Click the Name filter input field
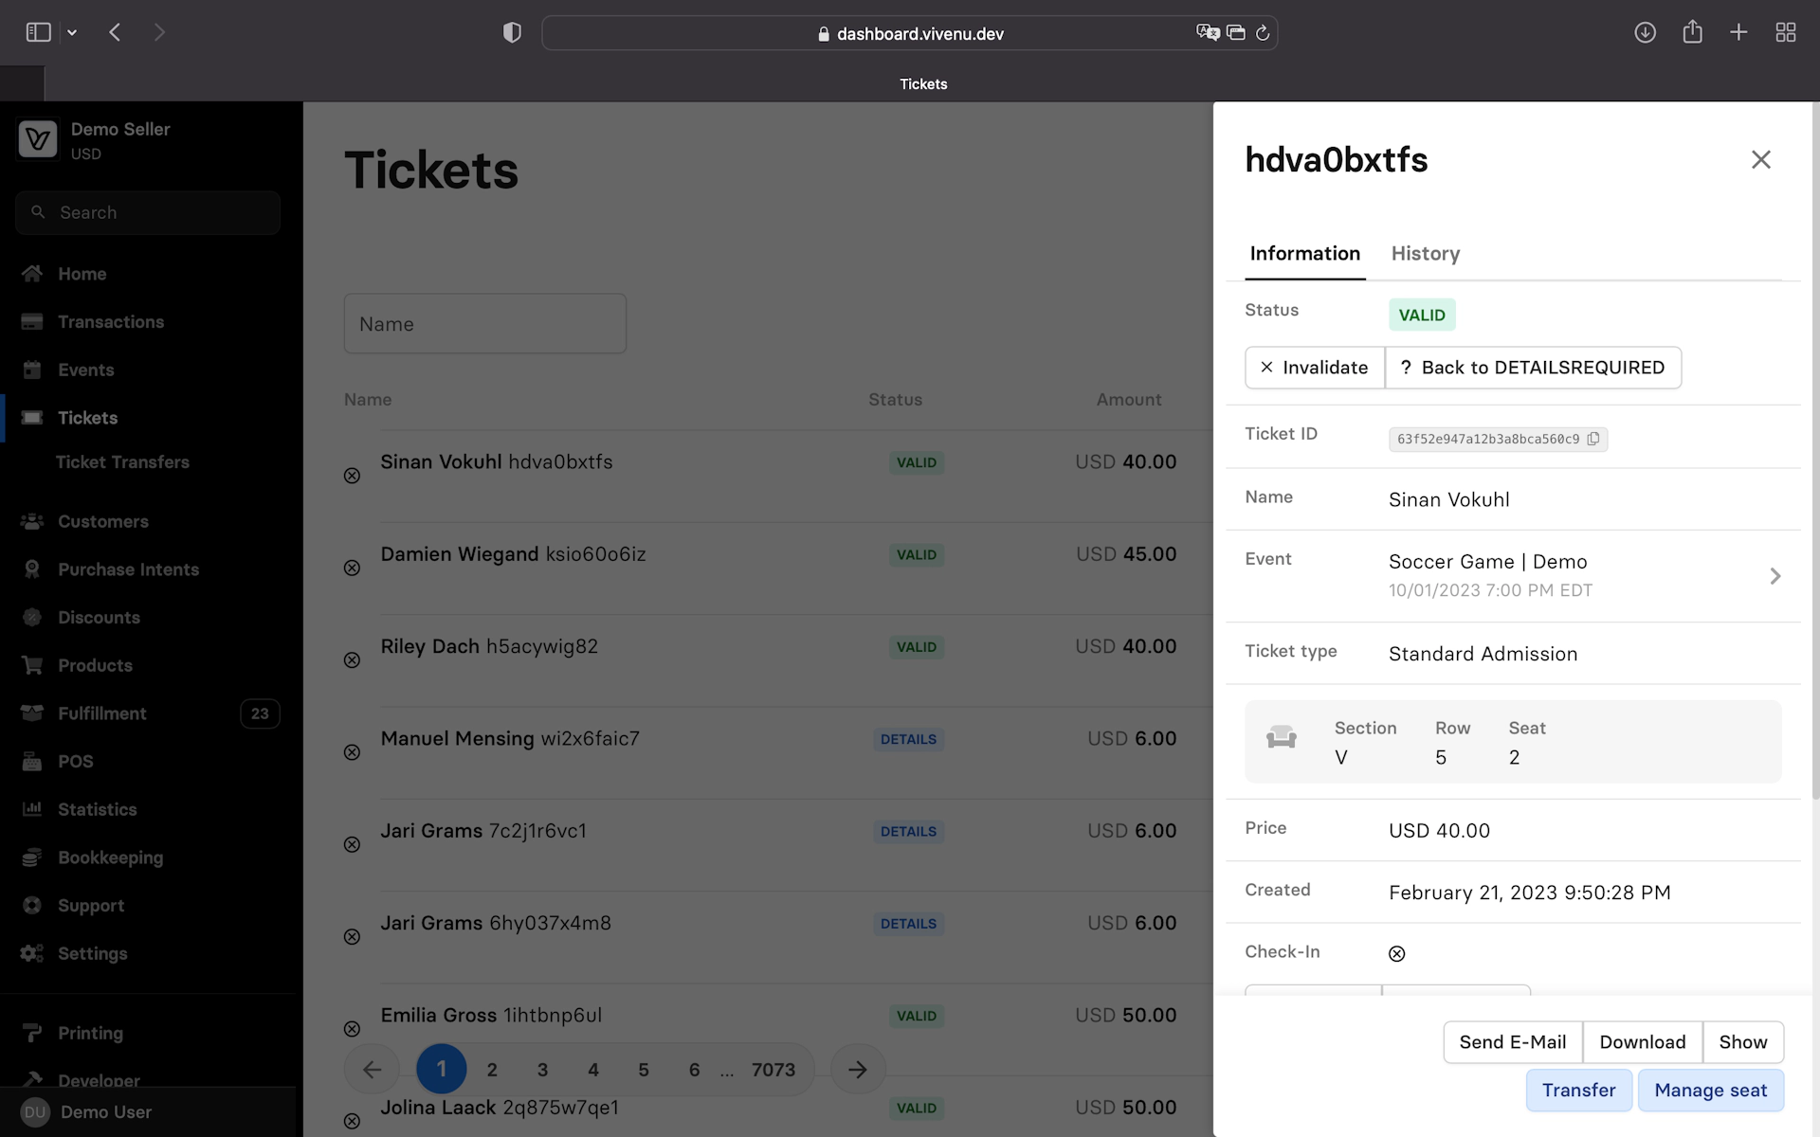Viewport: 1820px width, 1137px height. pyautogui.click(x=484, y=324)
